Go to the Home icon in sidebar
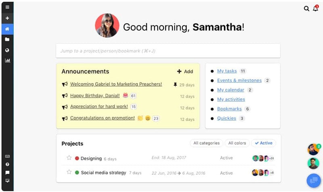Screen dimensions: 323x192 coord(7,29)
